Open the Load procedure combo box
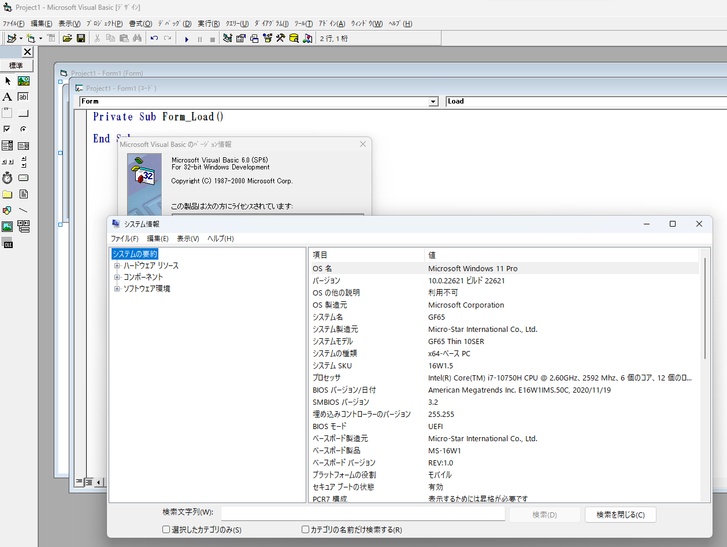The height and width of the screenshot is (547, 727). [586, 101]
